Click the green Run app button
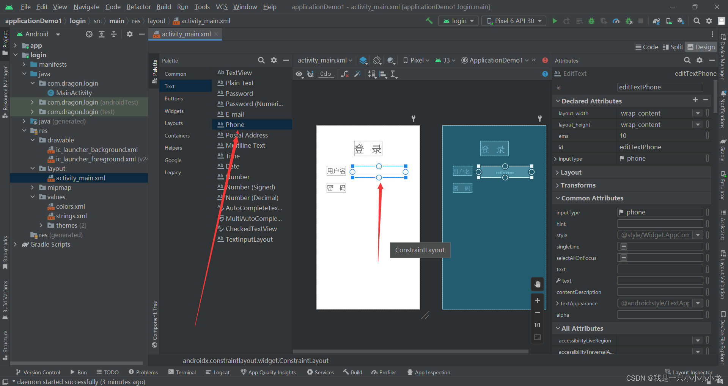 [555, 21]
